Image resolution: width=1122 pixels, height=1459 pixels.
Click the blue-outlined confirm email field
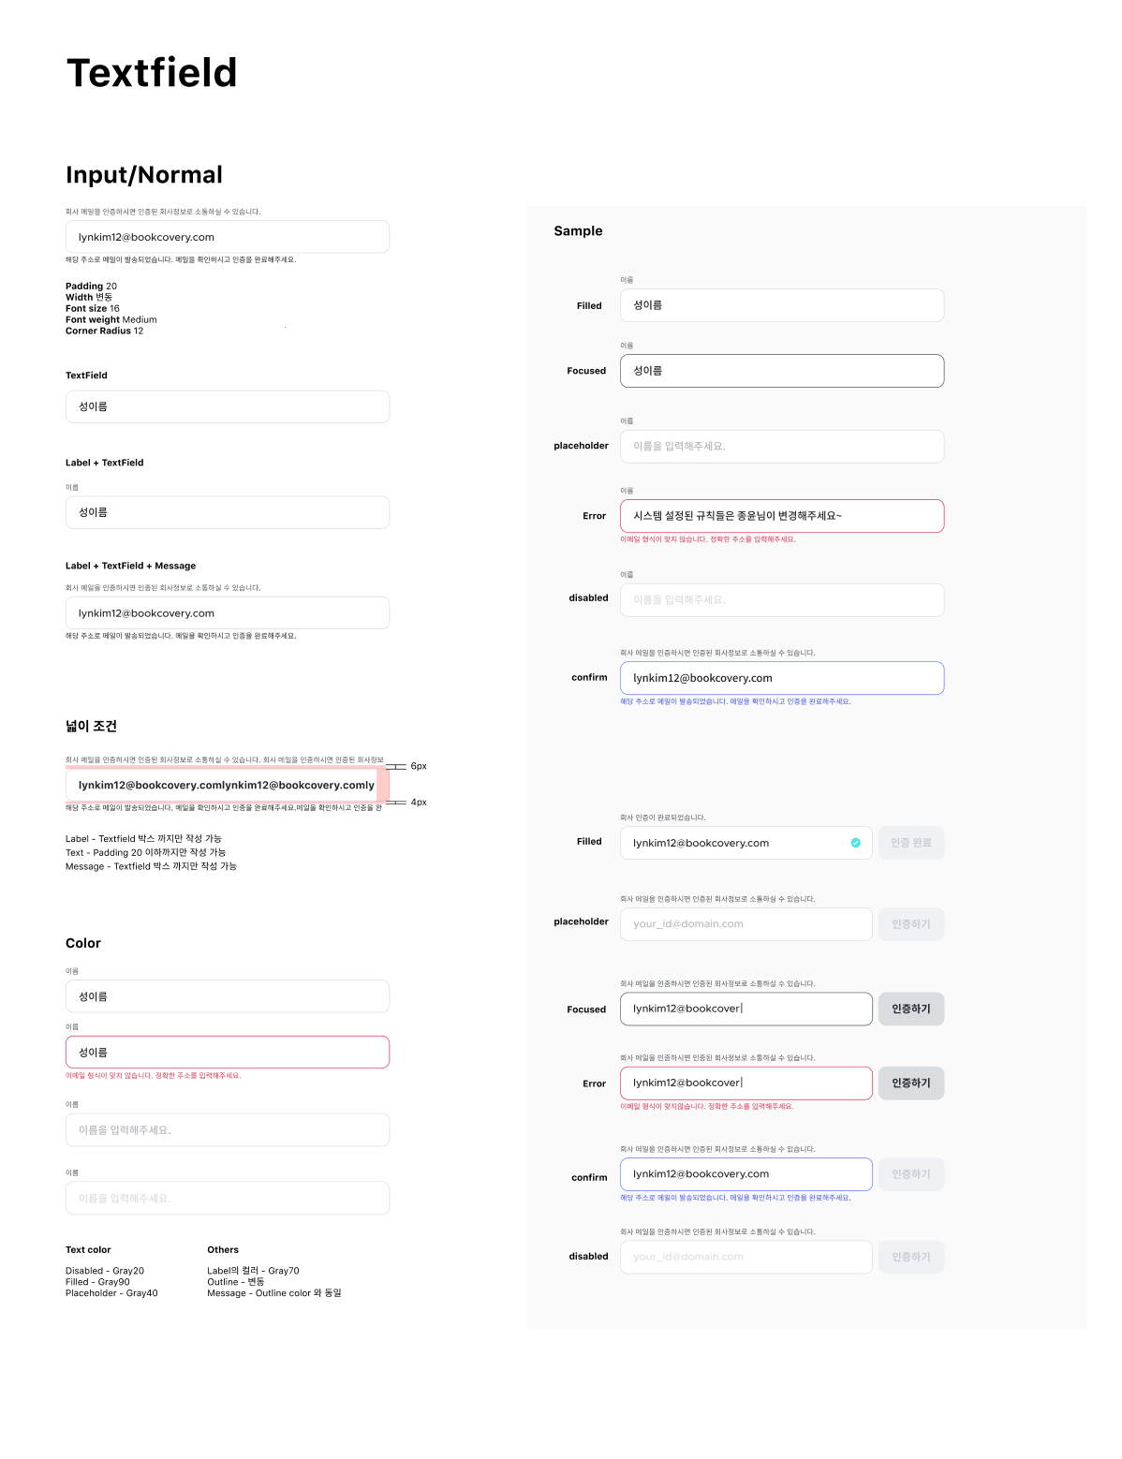click(x=781, y=678)
